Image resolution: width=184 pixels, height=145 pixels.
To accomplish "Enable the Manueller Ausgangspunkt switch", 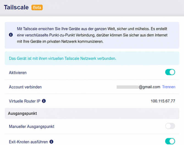I will coord(170,126).
